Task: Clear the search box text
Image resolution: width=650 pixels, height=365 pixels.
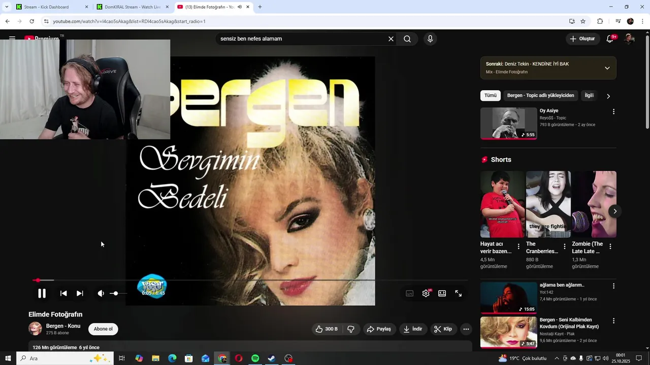Action: (x=391, y=39)
